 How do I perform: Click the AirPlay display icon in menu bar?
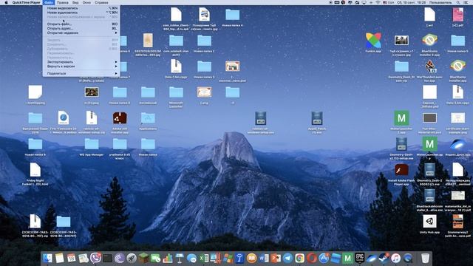coord(364,2)
